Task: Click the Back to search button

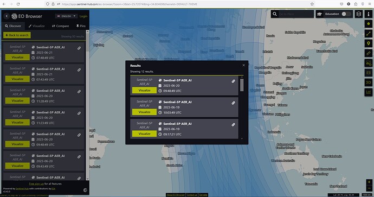Action: (17, 35)
